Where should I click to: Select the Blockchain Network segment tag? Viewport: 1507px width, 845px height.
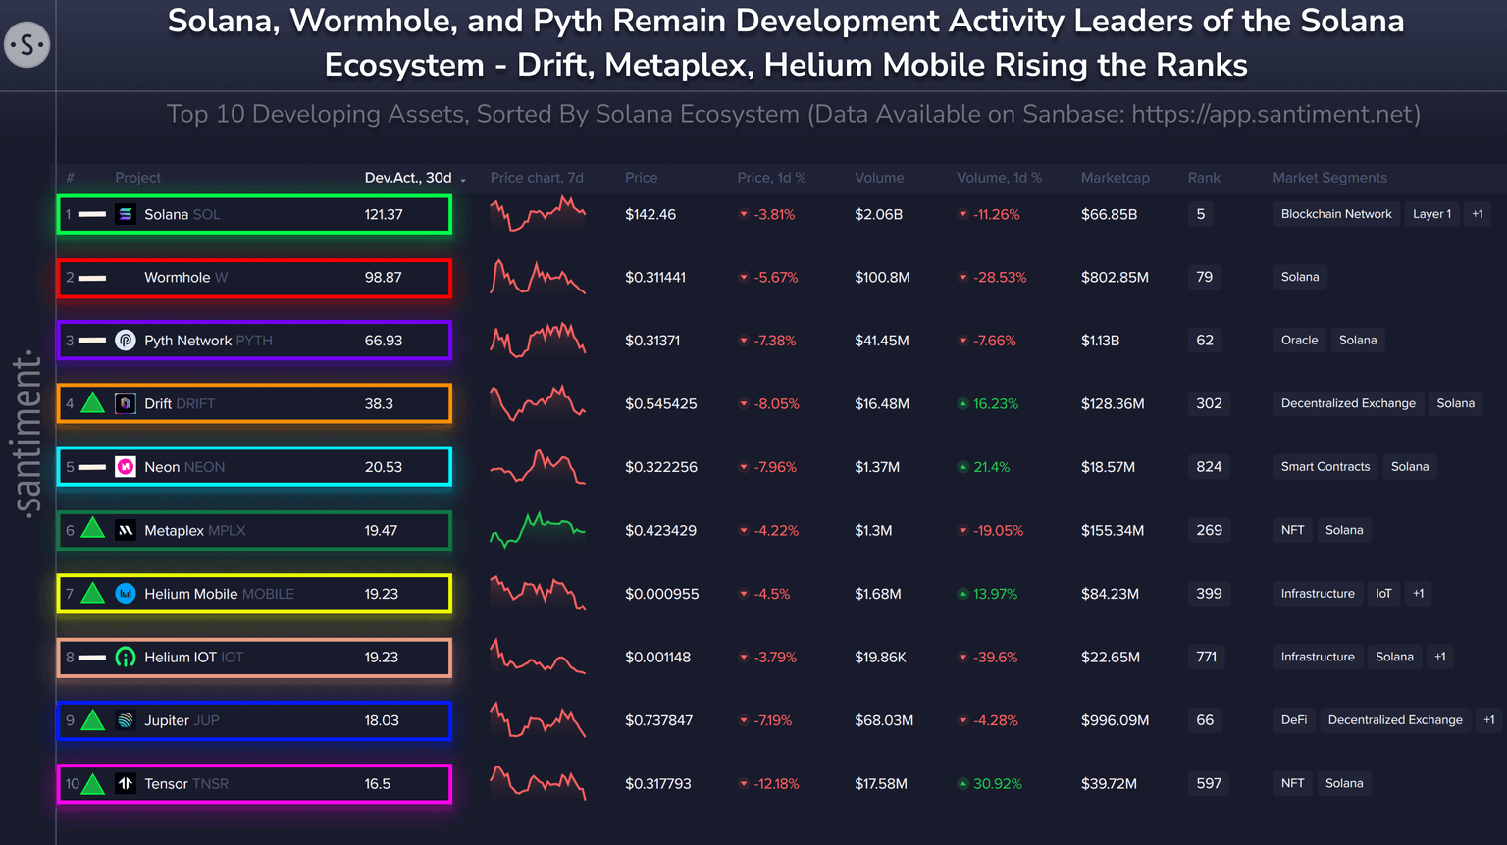coord(1335,214)
